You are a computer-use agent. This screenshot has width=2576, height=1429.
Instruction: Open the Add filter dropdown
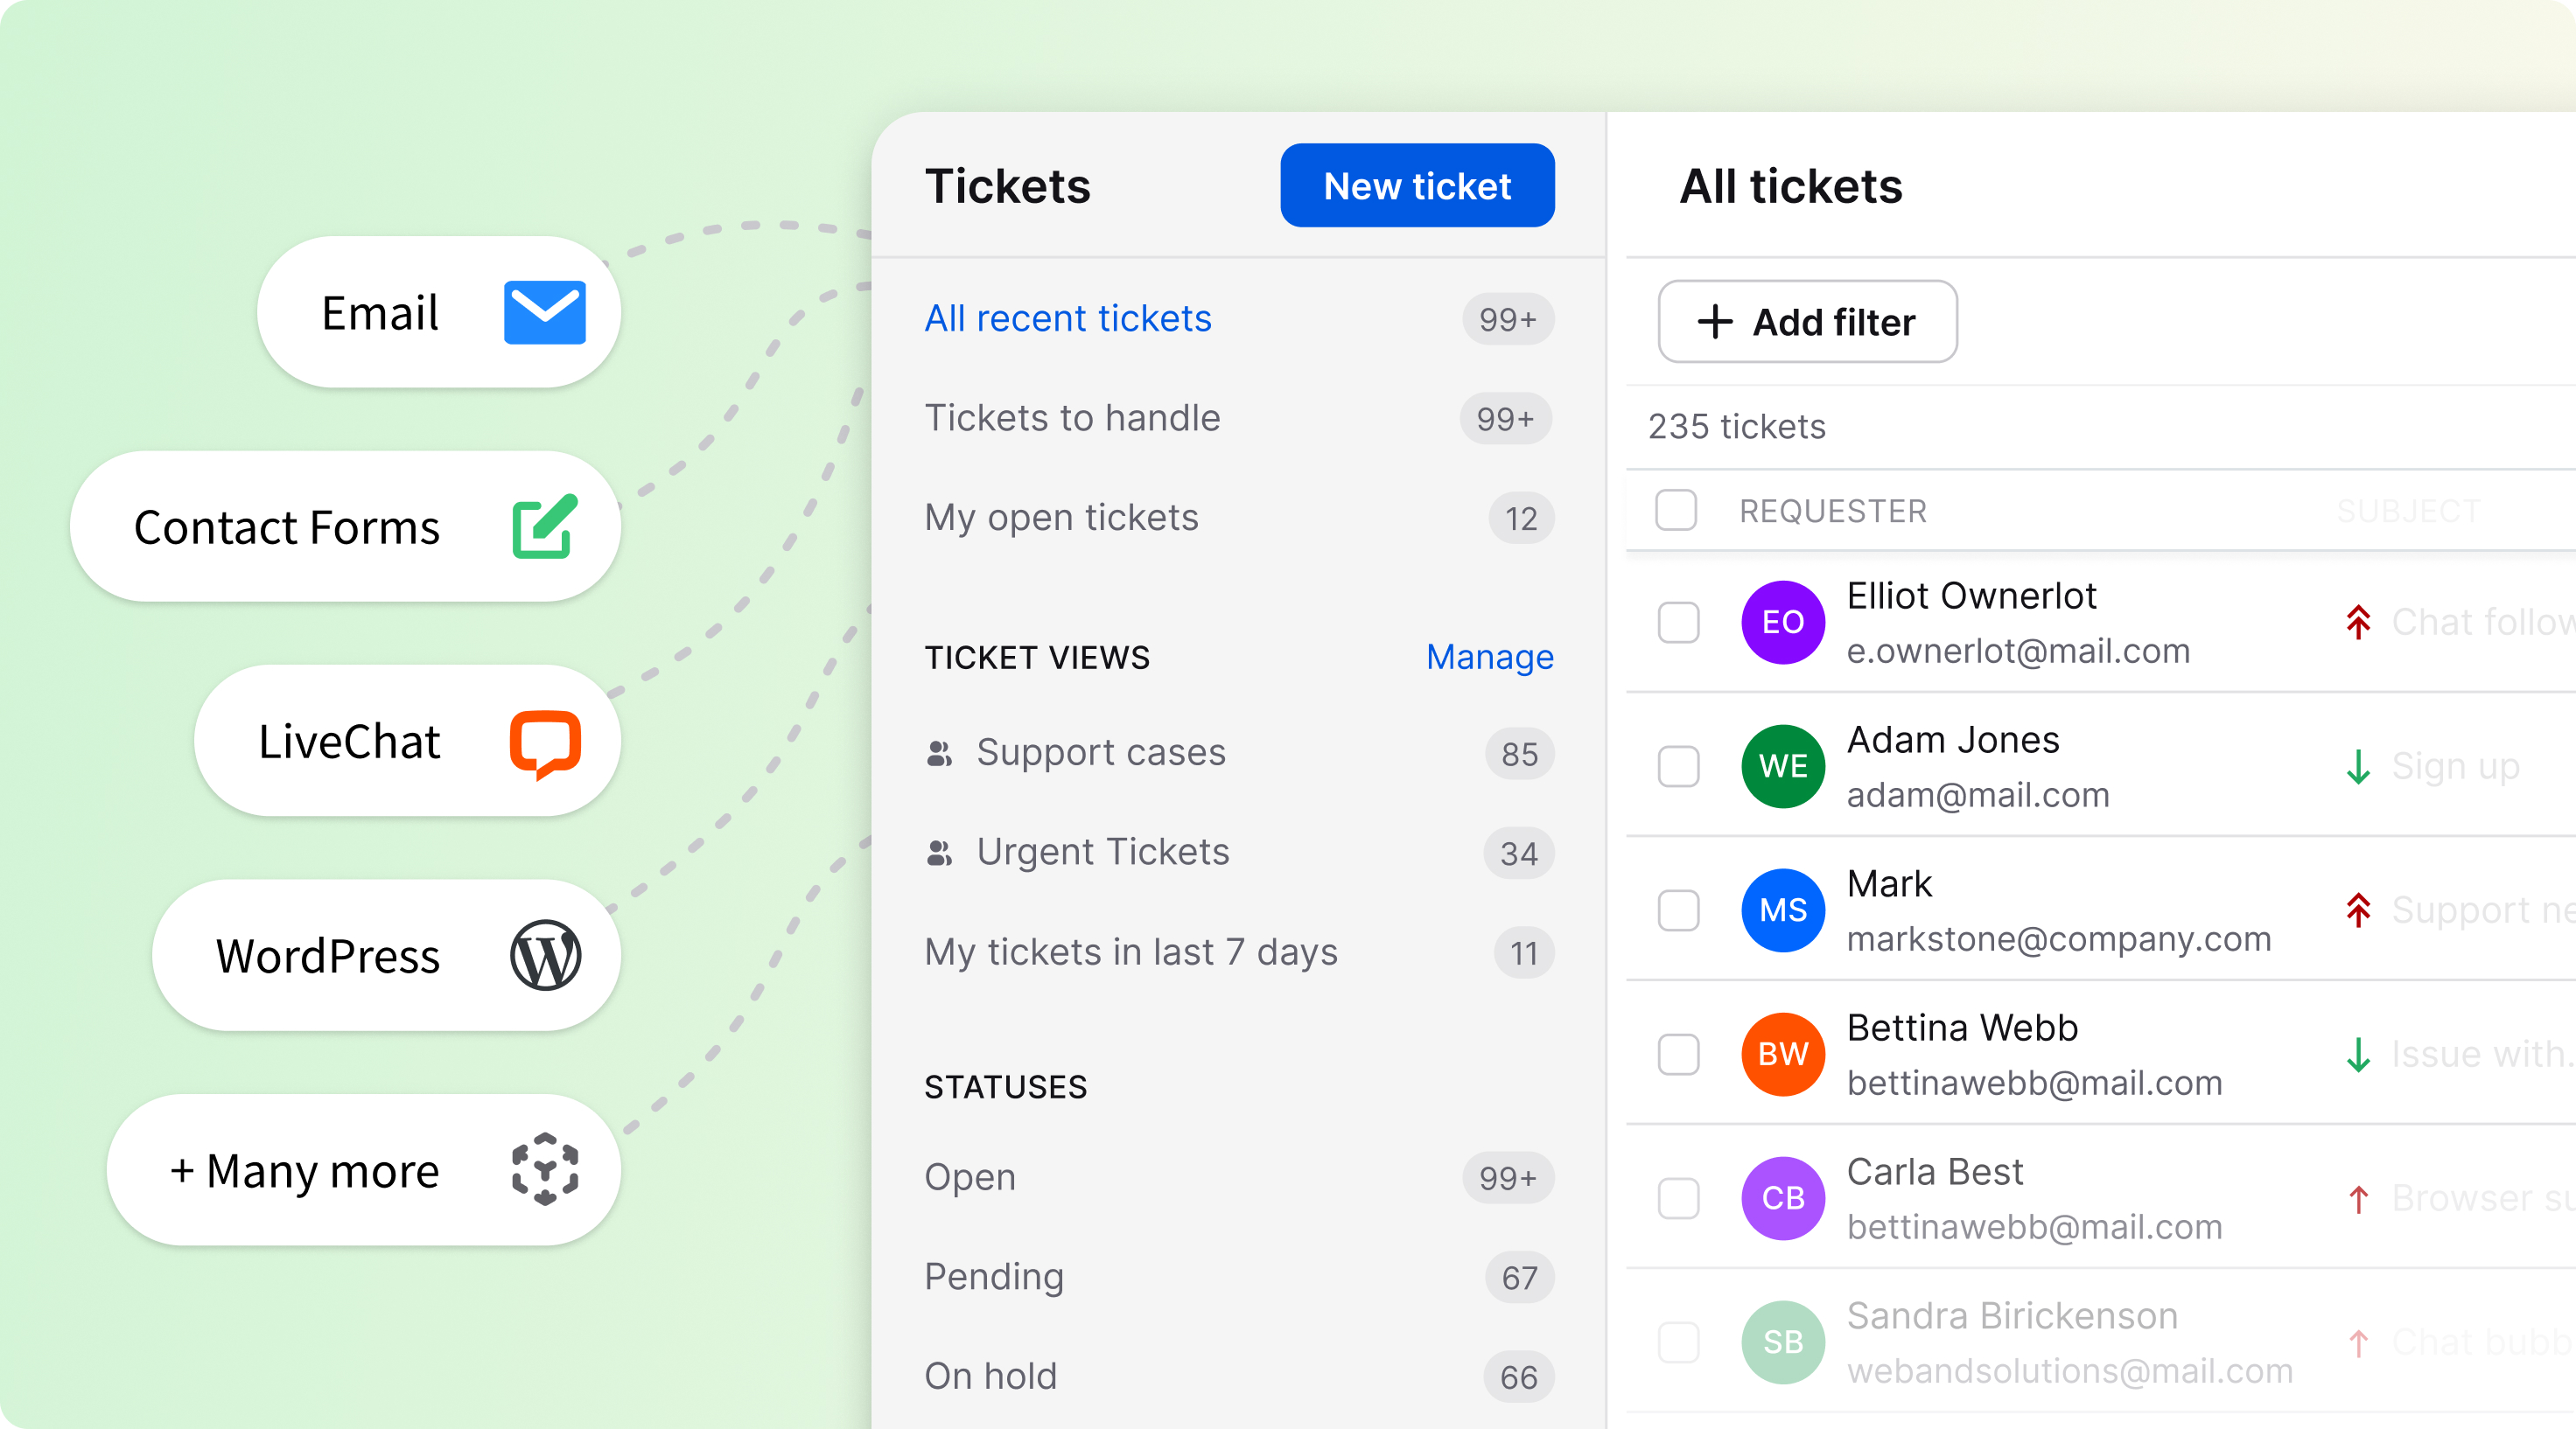point(1806,322)
